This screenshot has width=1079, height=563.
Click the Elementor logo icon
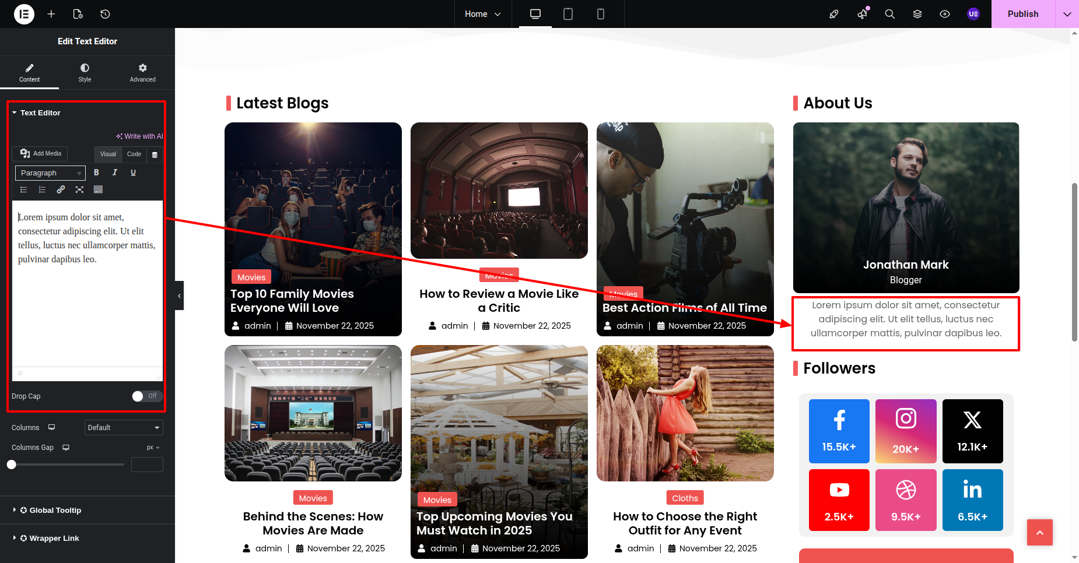point(24,14)
